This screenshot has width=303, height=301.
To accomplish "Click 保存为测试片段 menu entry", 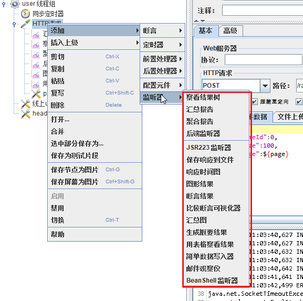I will click(94, 155).
